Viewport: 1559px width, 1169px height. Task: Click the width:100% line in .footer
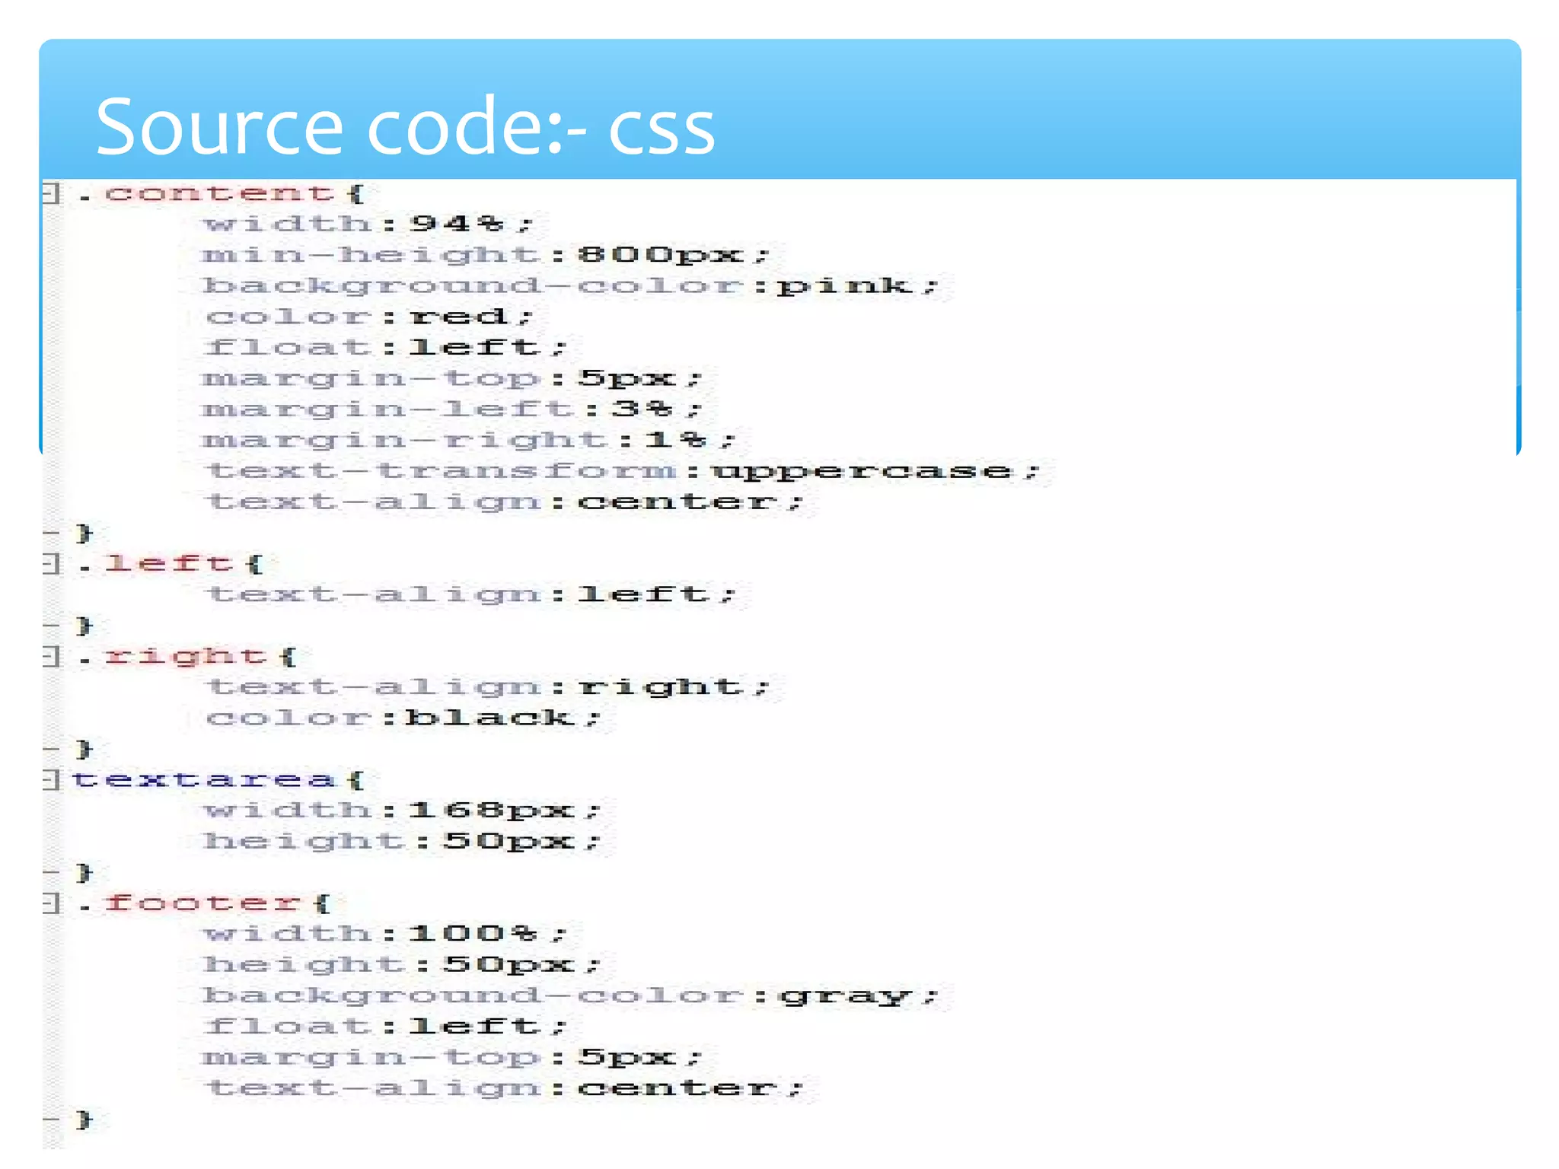(384, 934)
